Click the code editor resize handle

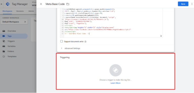161,36
